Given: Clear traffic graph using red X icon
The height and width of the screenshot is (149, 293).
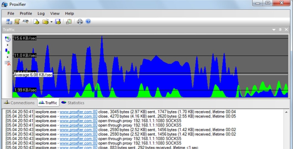Looking at the screenshot, I should tap(7, 63).
